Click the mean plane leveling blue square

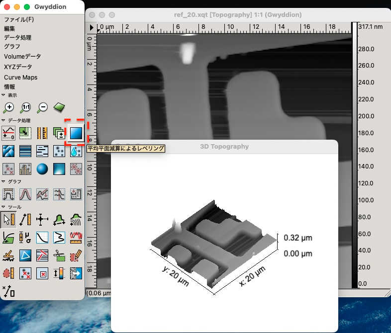76,133
